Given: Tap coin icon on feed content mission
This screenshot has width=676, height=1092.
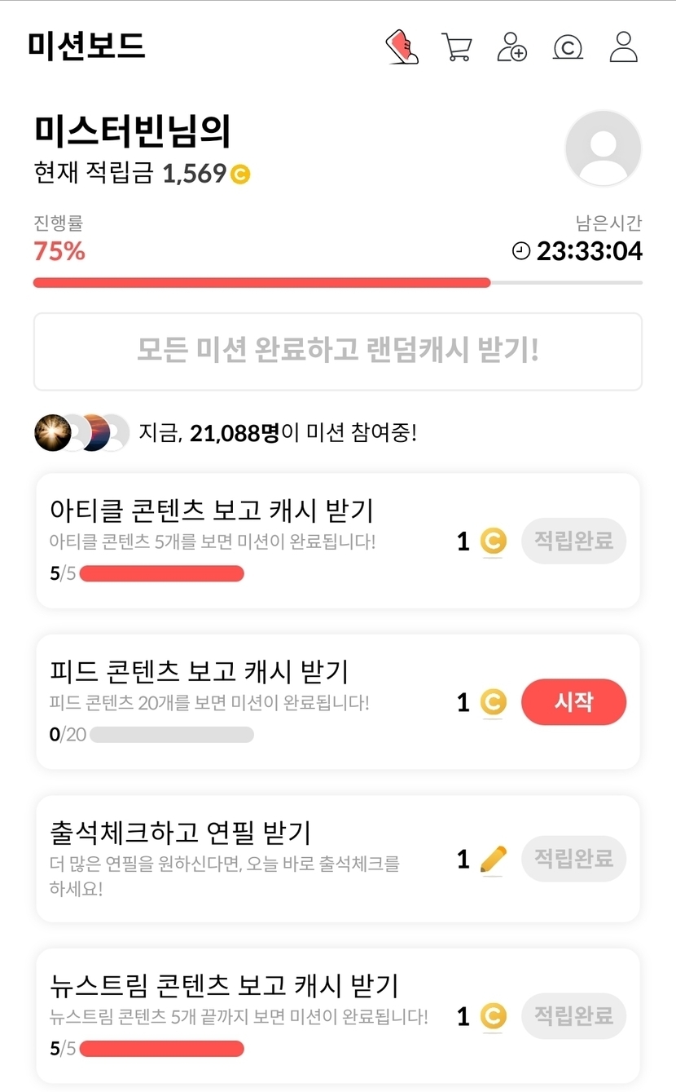Looking at the screenshot, I should (x=493, y=702).
